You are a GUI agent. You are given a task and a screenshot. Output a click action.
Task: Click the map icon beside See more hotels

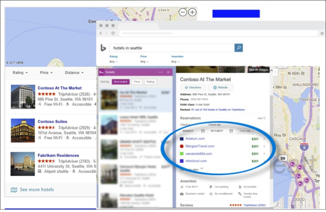pyautogui.click(x=14, y=190)
